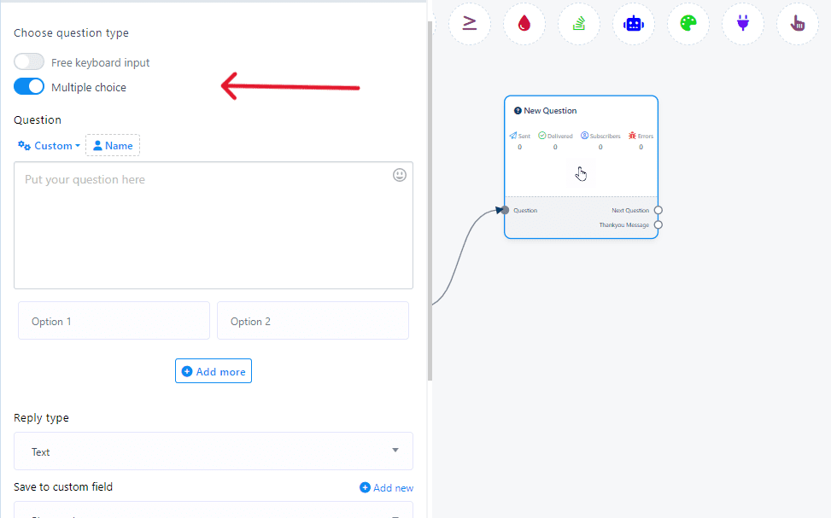Viewport: 831px width, 518px height.
Task: Insert the Name variable tag
Action: coord(113,146)
